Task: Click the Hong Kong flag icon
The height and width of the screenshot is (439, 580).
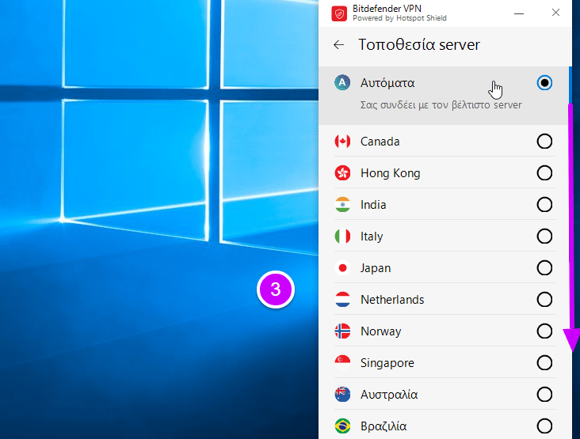Action: (x=342, y=172)
